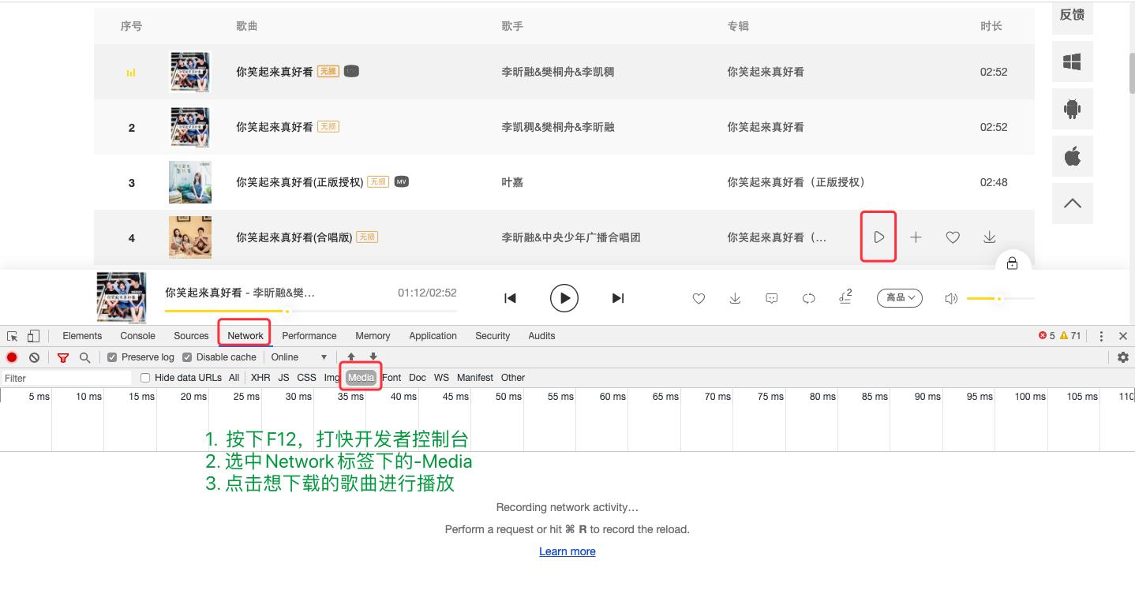
Task: Open the Online throttling dropdown
Action: point(298,356)
